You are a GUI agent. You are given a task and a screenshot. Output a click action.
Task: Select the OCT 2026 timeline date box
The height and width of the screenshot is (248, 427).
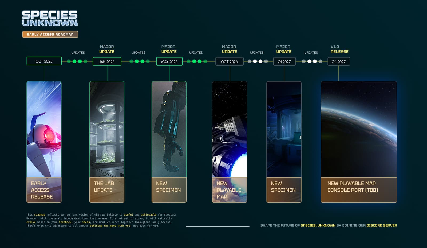tap(229, 61)
